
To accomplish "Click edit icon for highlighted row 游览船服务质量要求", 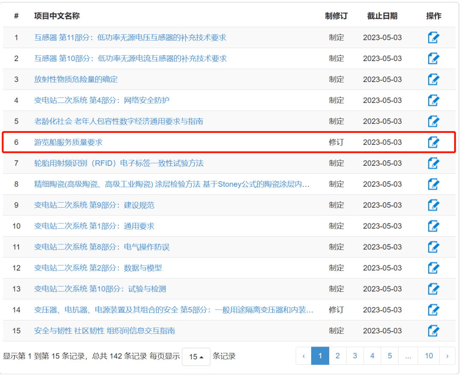I will coord(433,142).
